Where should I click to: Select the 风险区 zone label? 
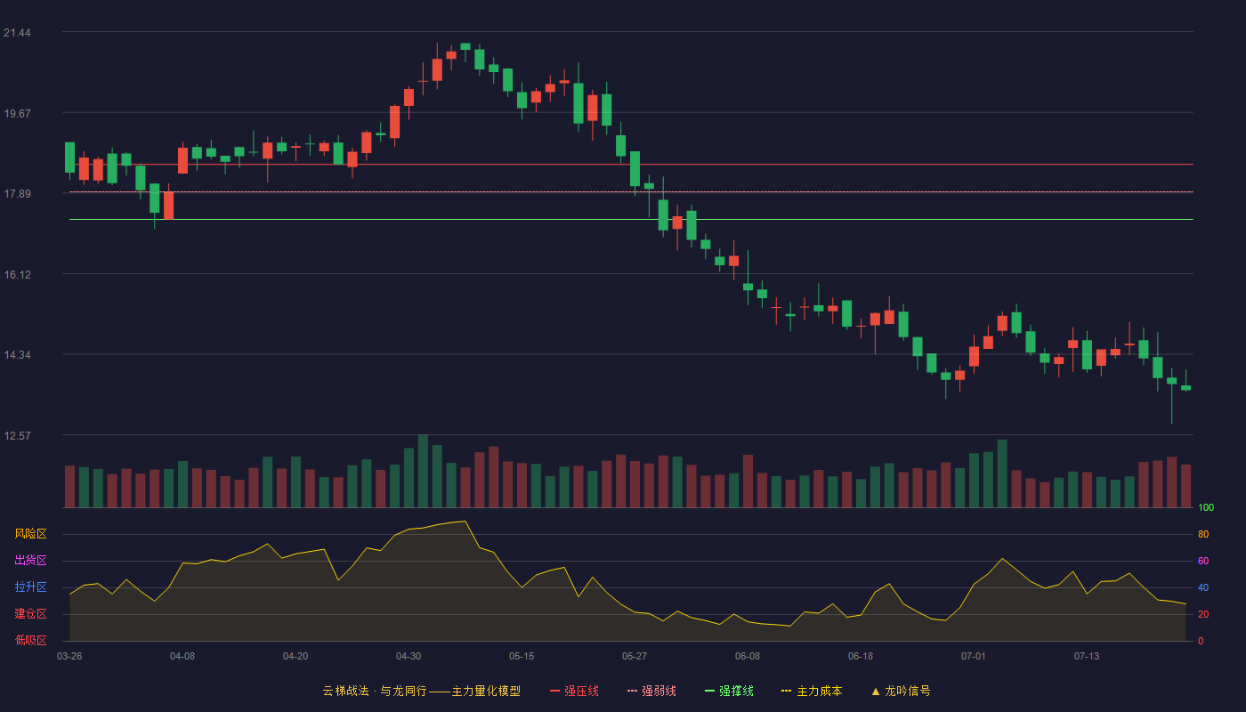[30, 534]
